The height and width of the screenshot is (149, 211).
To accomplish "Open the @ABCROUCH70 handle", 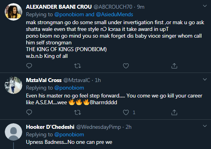I will pos(113,7).
